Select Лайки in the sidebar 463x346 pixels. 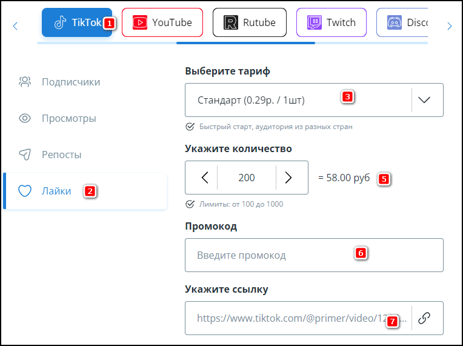(85, 191)
